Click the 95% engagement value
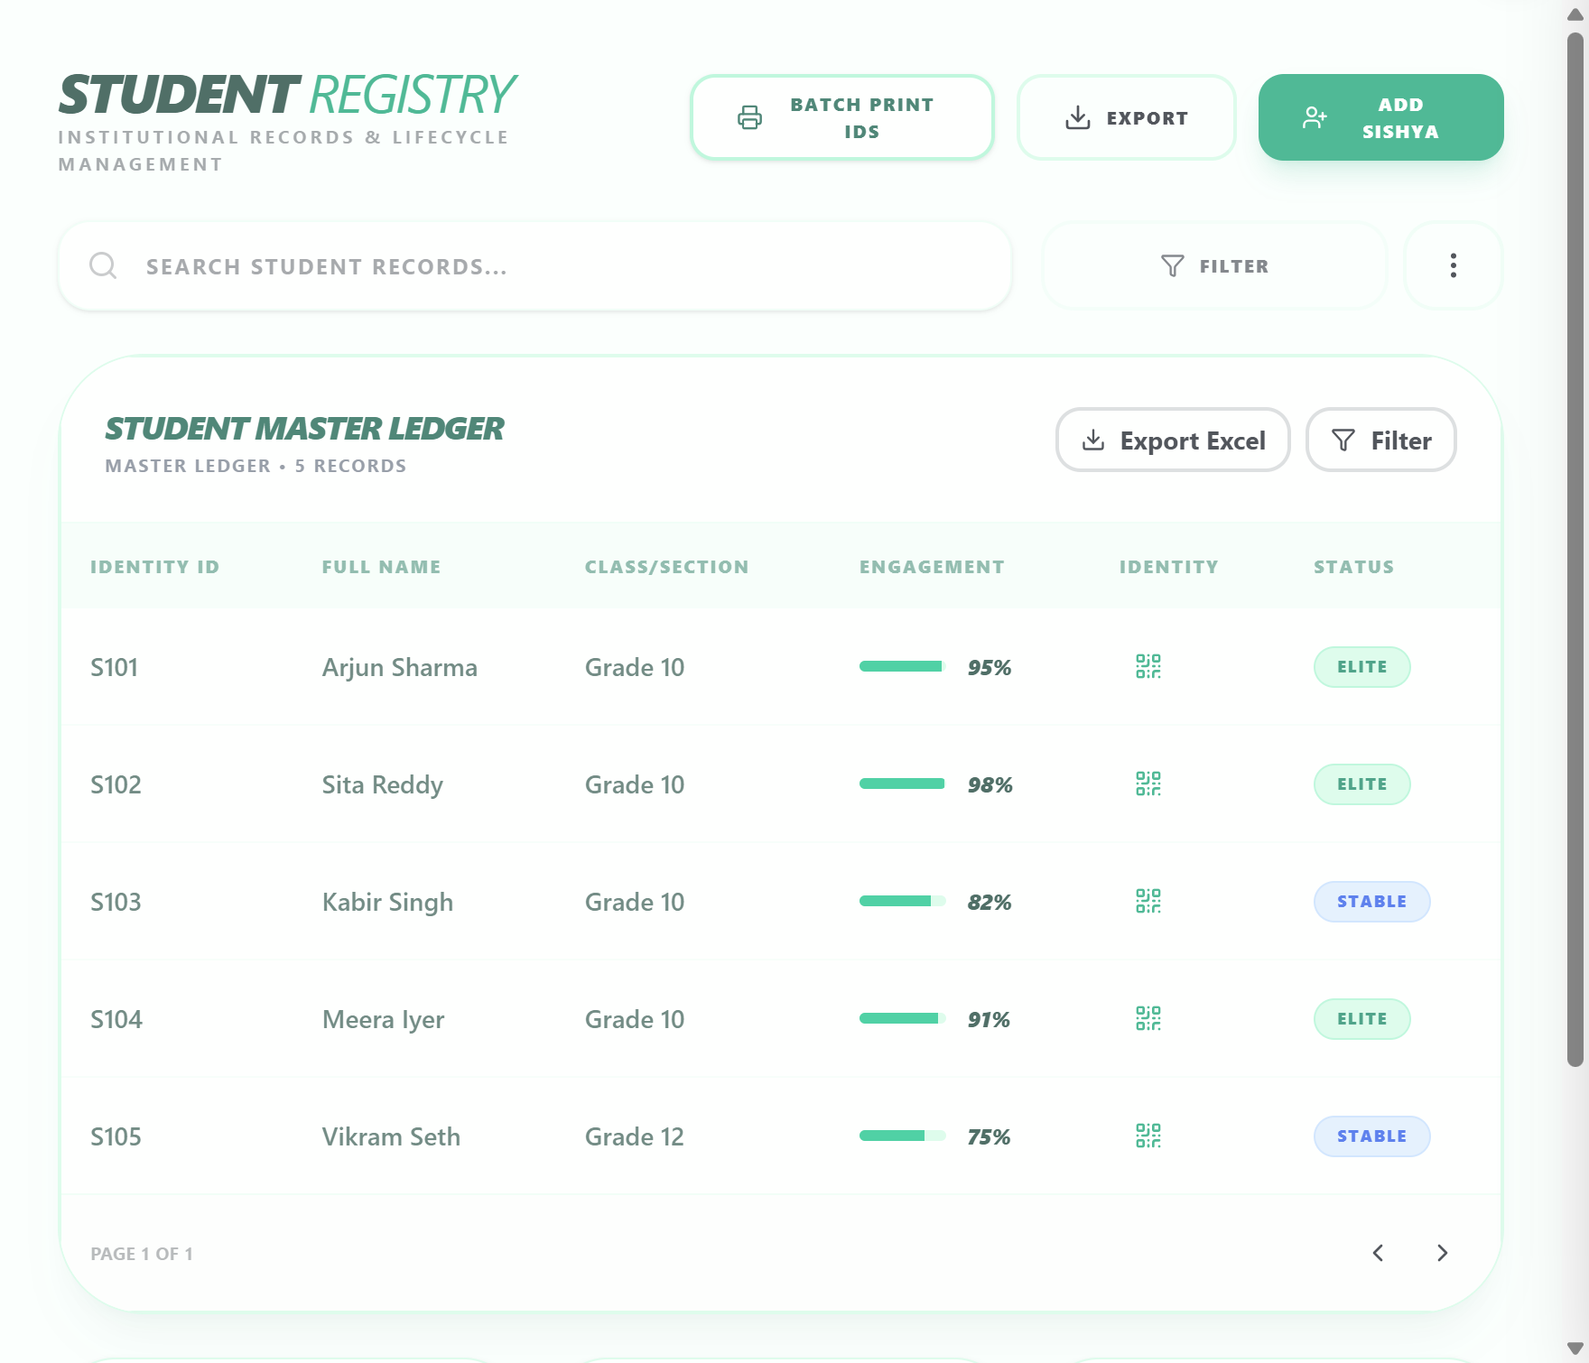The image size is (1589, 1363). point(990,667)
